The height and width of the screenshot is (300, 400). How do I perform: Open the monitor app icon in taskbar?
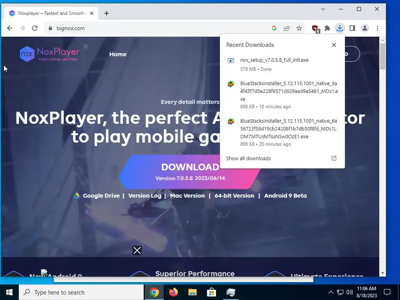coord(230,292)
